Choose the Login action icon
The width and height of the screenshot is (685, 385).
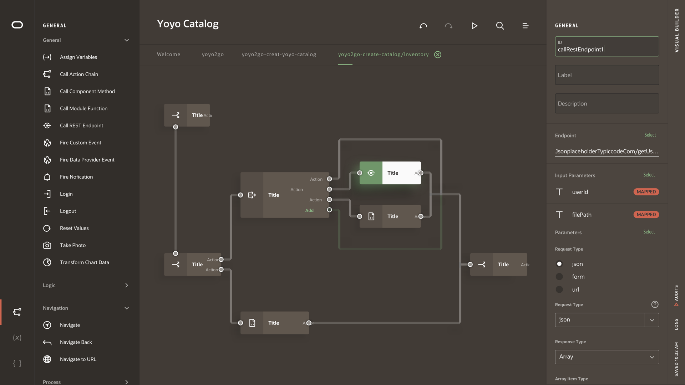click(x=47, y=194)
